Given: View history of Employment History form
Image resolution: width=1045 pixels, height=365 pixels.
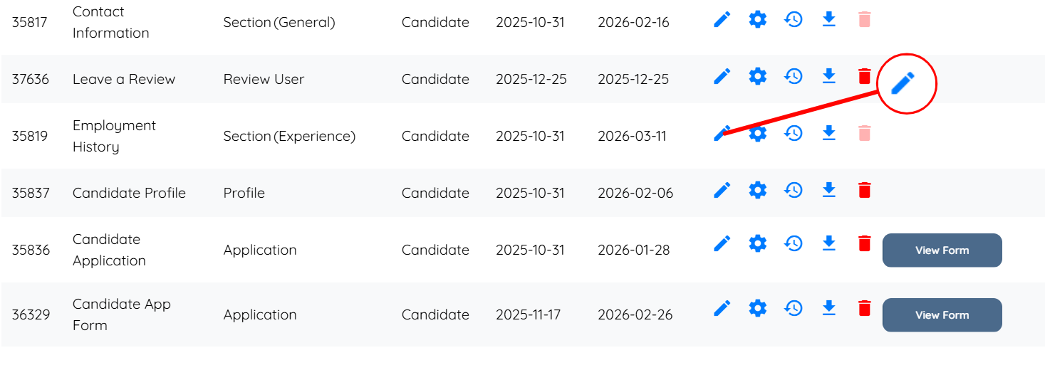Looking at the screenshot, I should click(x=793, y=133).
